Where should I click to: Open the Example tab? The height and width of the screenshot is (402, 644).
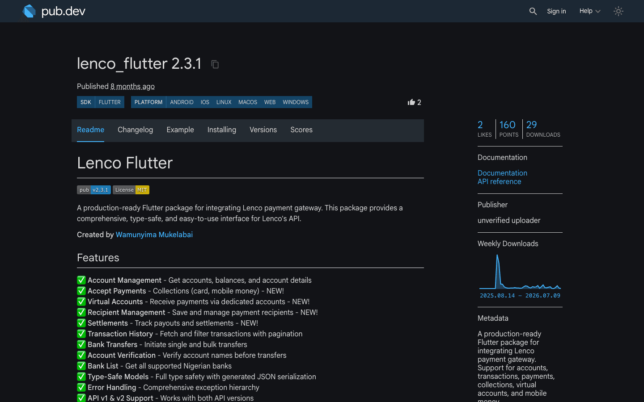[x=180, y=130]
